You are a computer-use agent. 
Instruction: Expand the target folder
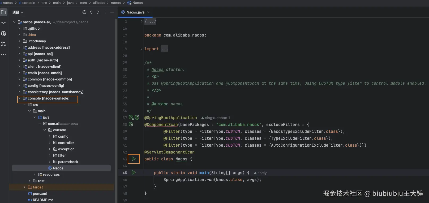pyautogui.click(x=24, y=187)
